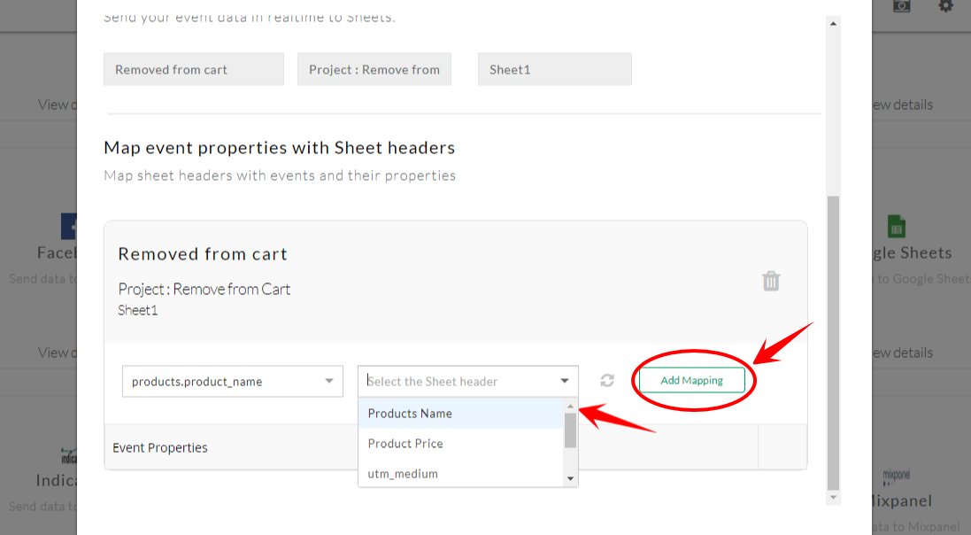Click the modal scrollbar up arrow
The width and height of the screenshot is (971, 535).
tap(833, 24)
